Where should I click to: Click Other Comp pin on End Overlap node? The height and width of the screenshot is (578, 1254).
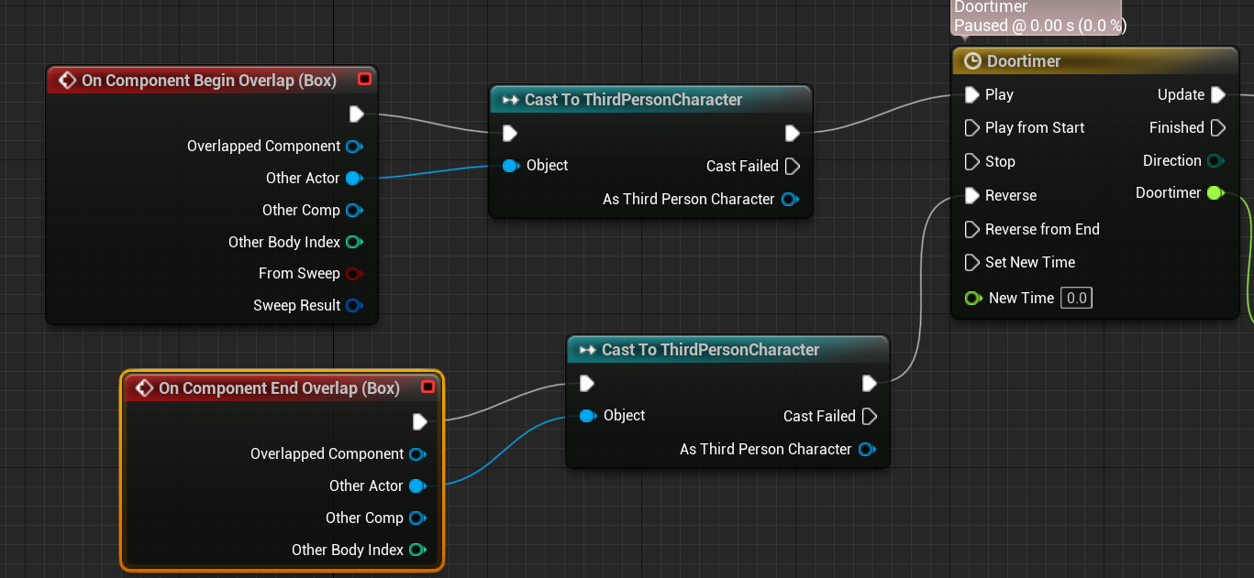tap(418, 518)
